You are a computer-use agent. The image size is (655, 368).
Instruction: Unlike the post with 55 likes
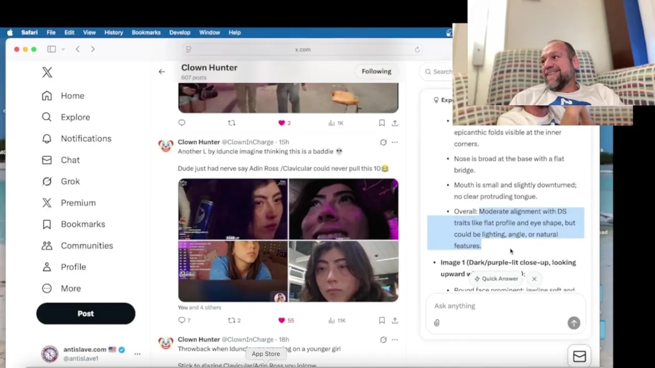tap(286, 320)
